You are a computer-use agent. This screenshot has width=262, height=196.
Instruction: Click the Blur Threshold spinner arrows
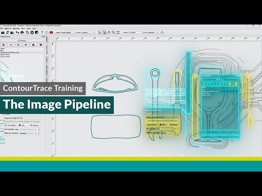[x=39, y=129]
